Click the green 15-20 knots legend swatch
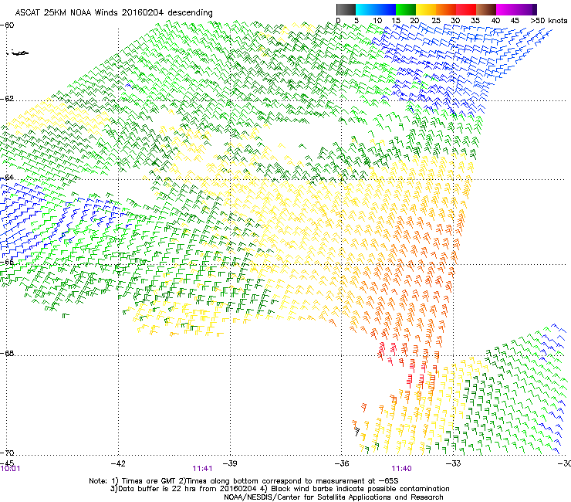The height and width of the screenshot is (502, 571). tap(406, 9)
